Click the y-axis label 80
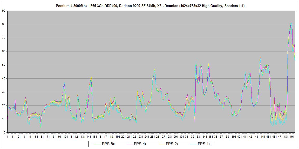Image resolution: width=299 pixels, height=149 pixels. point(3,24)
